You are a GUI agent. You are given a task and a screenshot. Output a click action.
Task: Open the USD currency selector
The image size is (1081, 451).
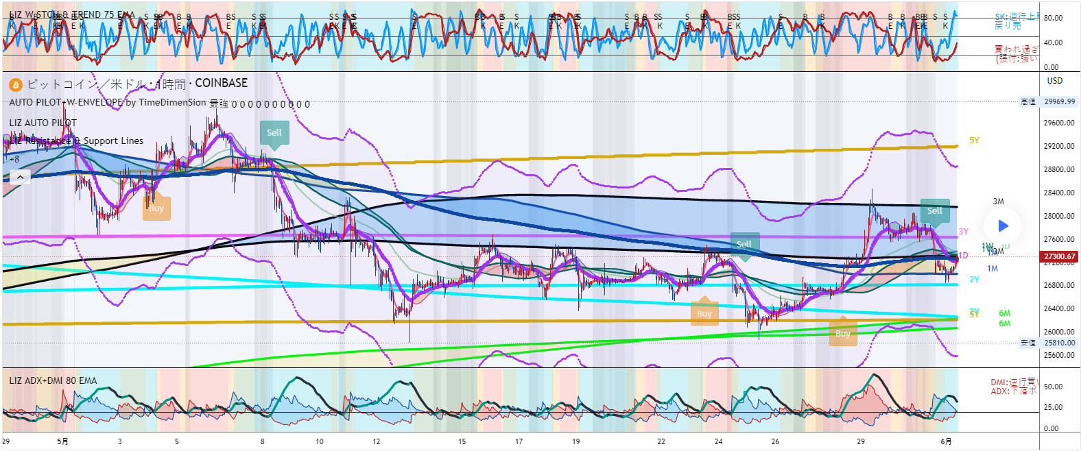1054,81
